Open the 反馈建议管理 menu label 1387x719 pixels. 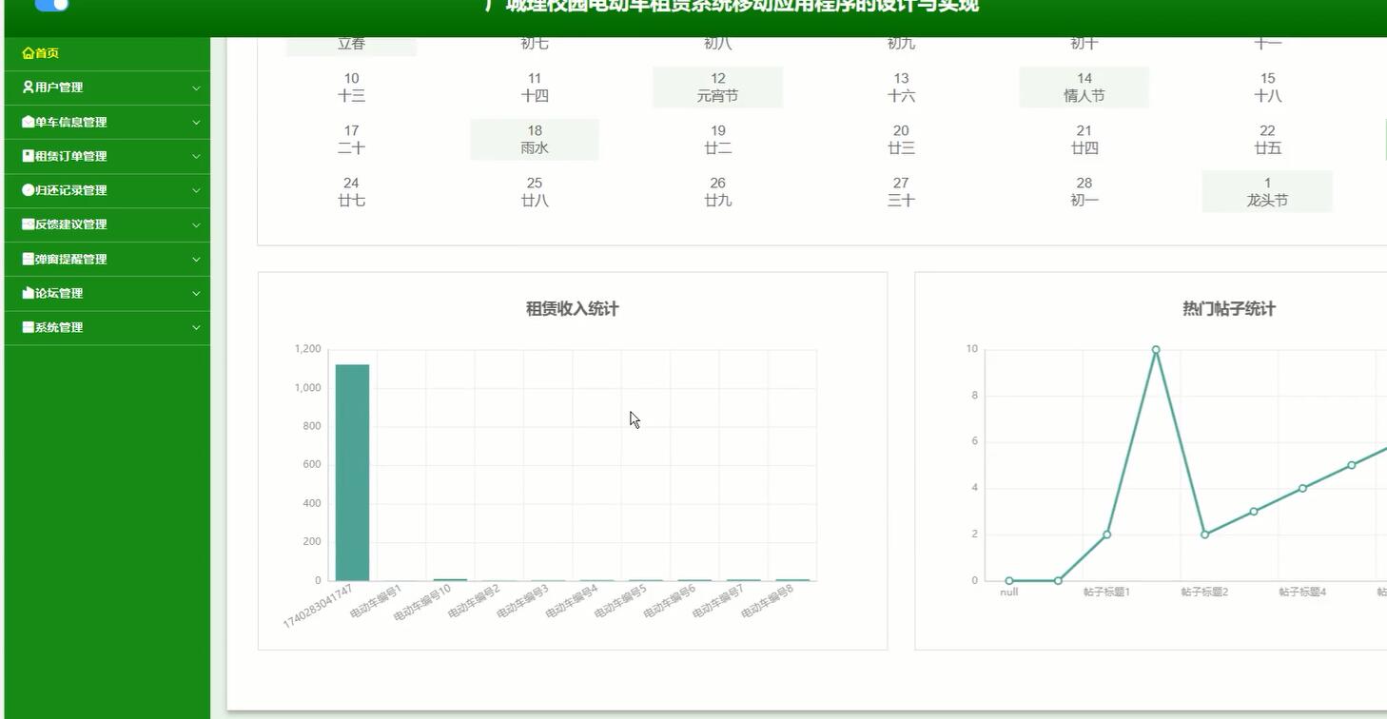(x=70, y=224)
